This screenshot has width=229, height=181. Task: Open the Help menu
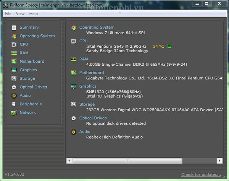pos(34,14)
